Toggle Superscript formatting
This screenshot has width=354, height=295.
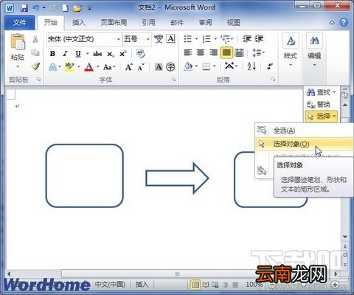tap(122, 54)
